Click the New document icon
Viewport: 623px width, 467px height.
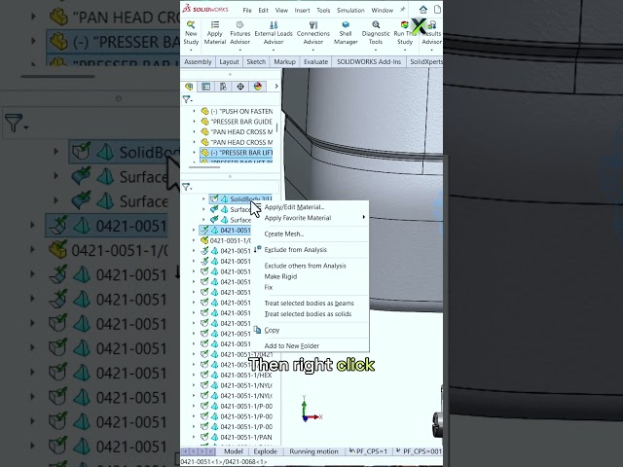pos(437,10)
